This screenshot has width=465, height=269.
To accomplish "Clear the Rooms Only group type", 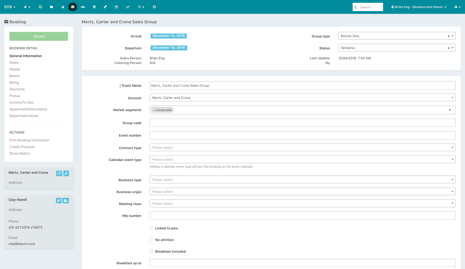I will pyautogui.click(x=449, y=36).
